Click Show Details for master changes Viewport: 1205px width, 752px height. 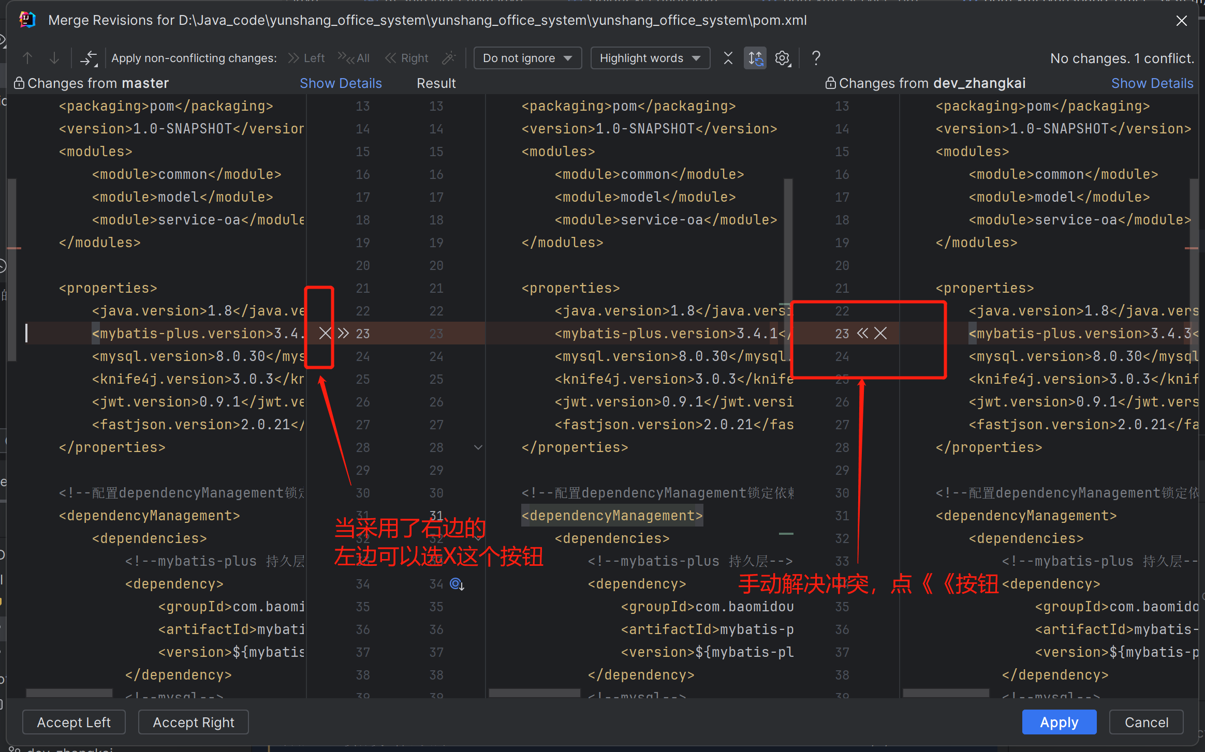341,83
